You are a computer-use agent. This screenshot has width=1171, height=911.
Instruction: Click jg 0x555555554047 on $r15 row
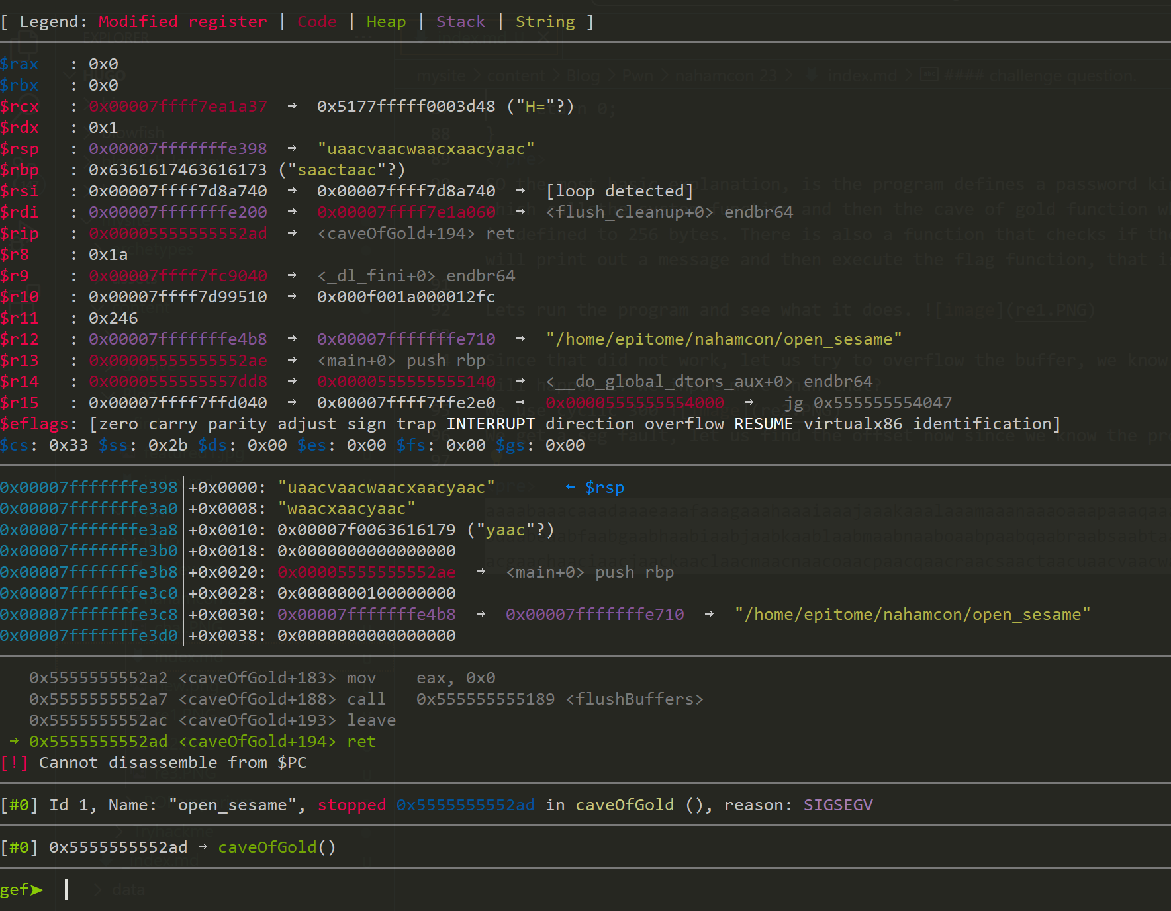pyautogui.click(x=868, y=403)
